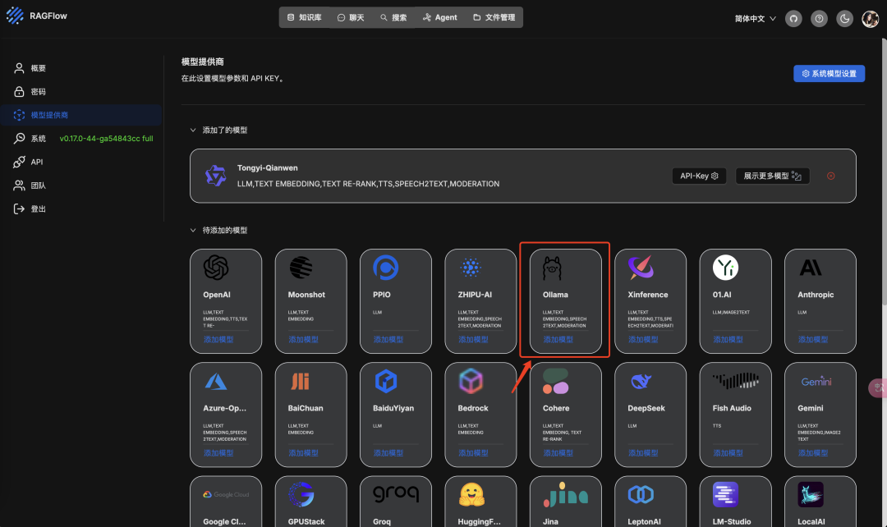This screenshot has height=527, width=887.
Task: Click the Moonshot logo icon
Action: tap(301, 268)
